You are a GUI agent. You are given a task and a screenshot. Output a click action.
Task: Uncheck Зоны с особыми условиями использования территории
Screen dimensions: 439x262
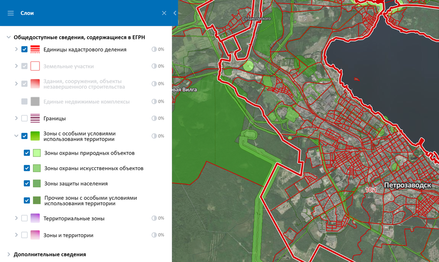[x=25, y=136]
